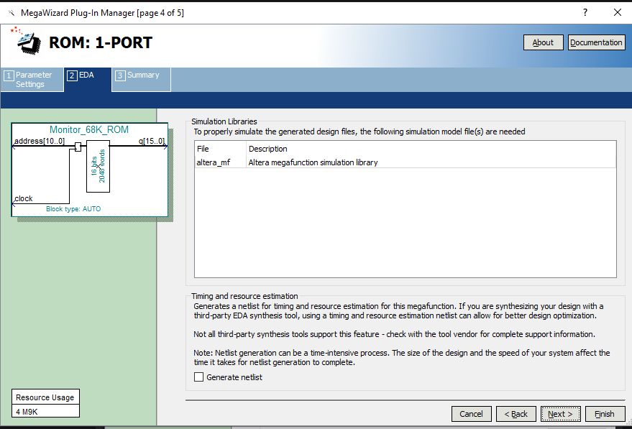Click the Altera megafunction simulation library description
This screenshot has width=632, height=429.
(x=313, y=162)
